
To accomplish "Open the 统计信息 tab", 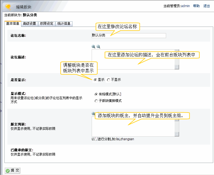I will tap(64, 24).
